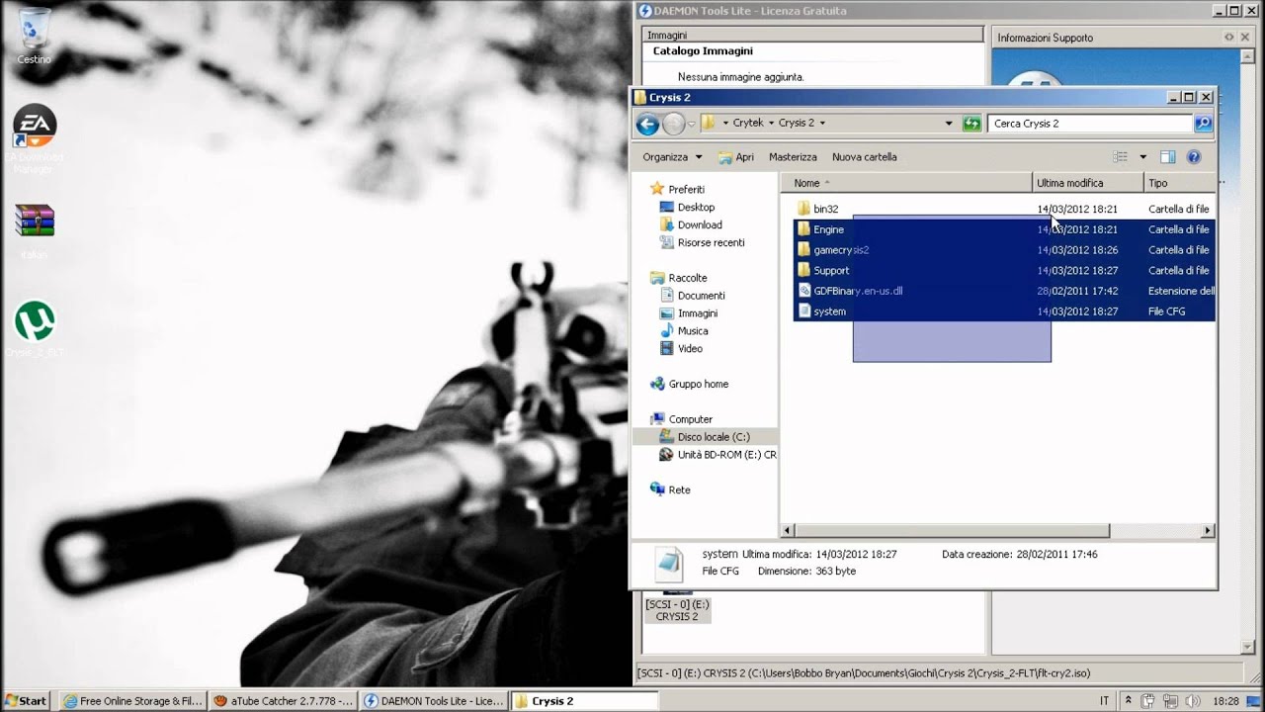Image resolution: width=1265 pixels, height=712 pixels.
Task: Go back with the Explorer back arrow
Action: click(x=647, y=124)
